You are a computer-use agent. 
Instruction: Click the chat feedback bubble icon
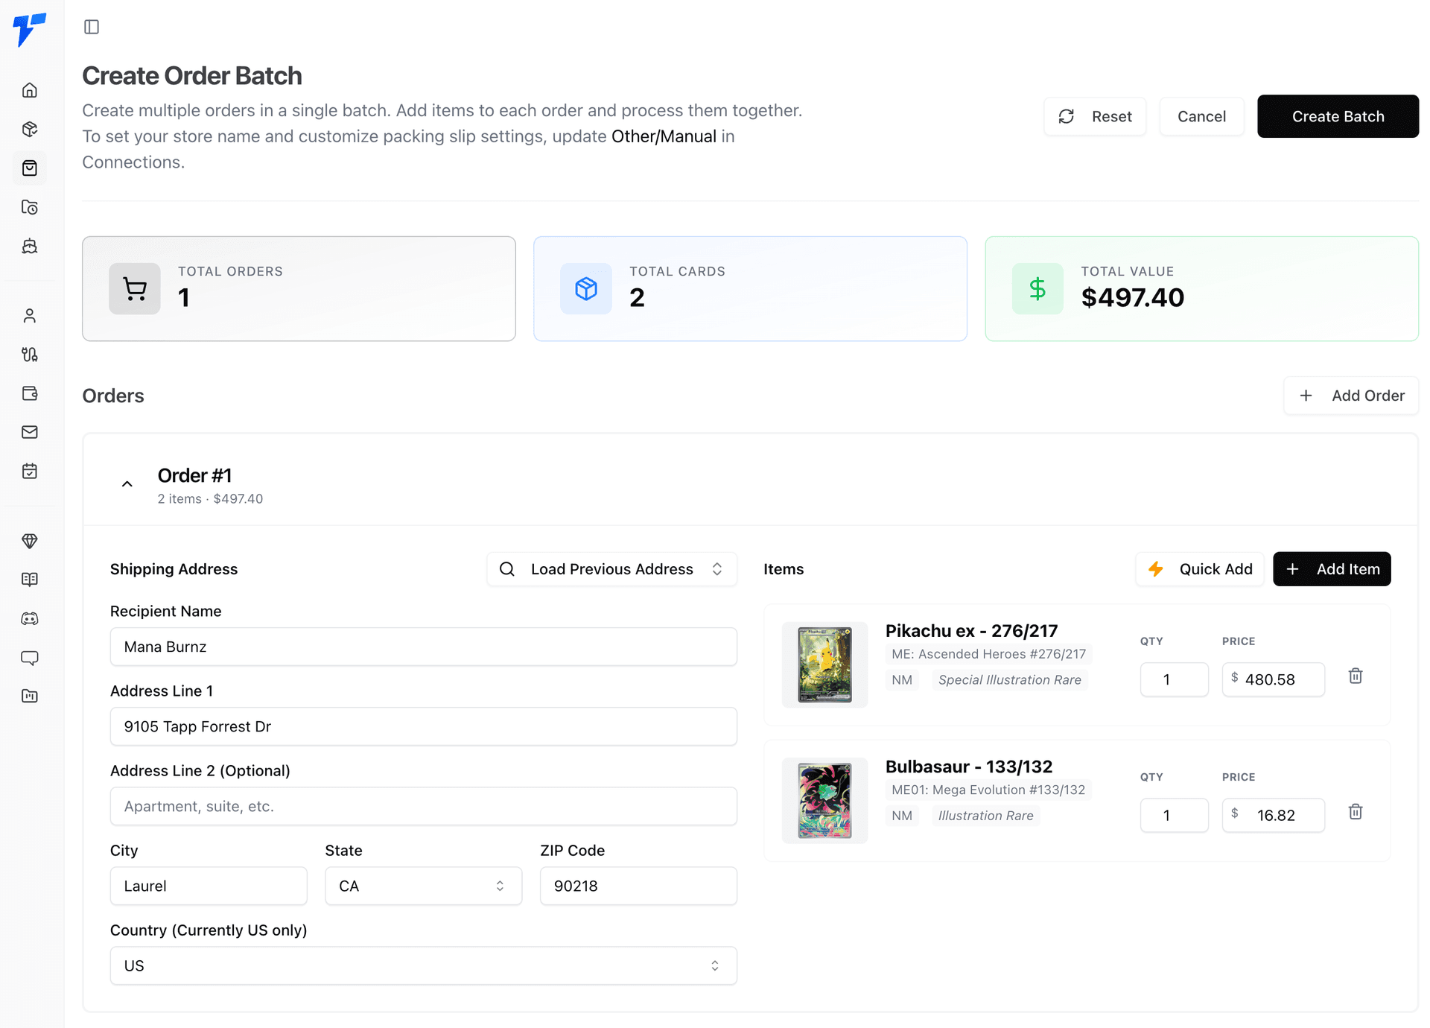tap(30, 658)
